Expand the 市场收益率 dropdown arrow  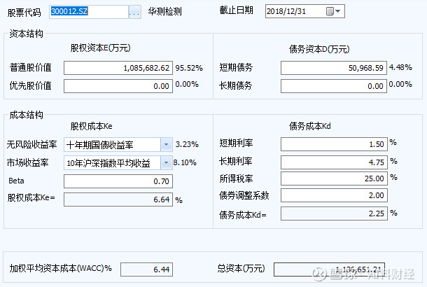(166, 163)
